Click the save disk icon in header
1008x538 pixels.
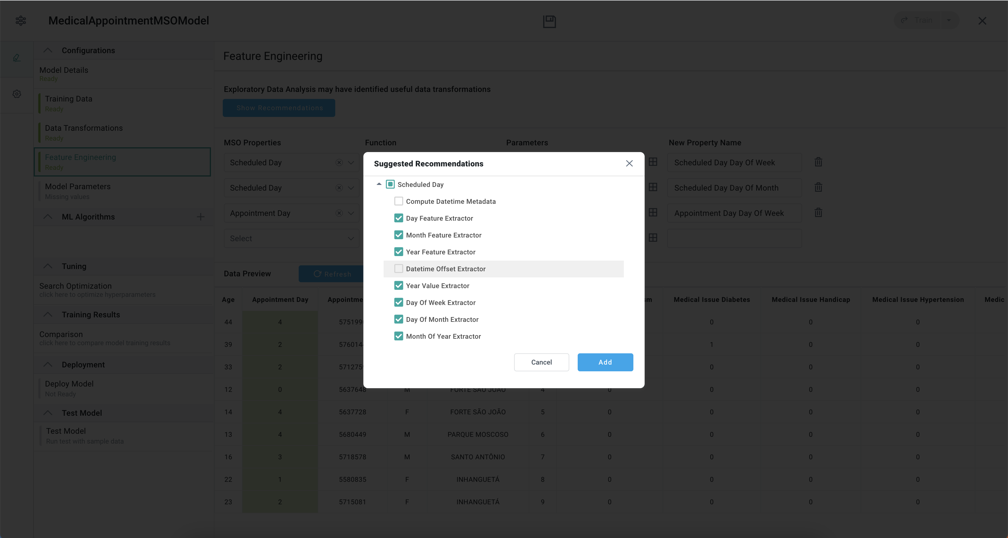(x=549, y=21)
